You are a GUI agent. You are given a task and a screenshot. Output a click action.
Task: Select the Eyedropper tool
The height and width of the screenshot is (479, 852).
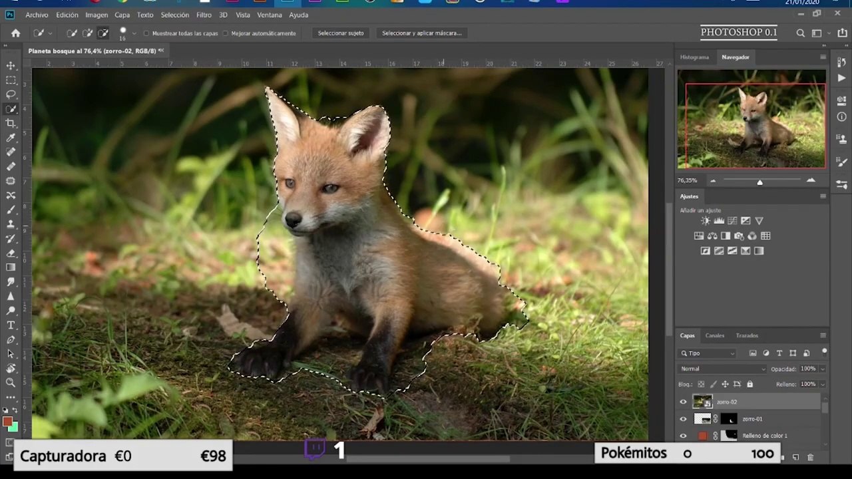click(x=11, y=138)
